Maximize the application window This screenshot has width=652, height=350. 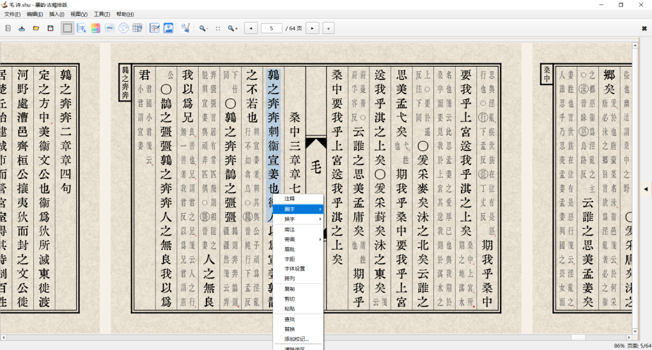pyautogui.click(x=621, y=4)
